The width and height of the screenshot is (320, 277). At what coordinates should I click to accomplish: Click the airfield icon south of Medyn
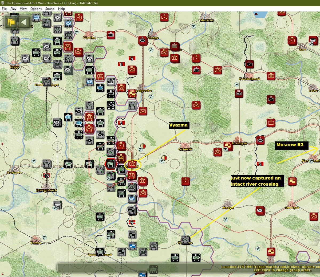point(226,219)
